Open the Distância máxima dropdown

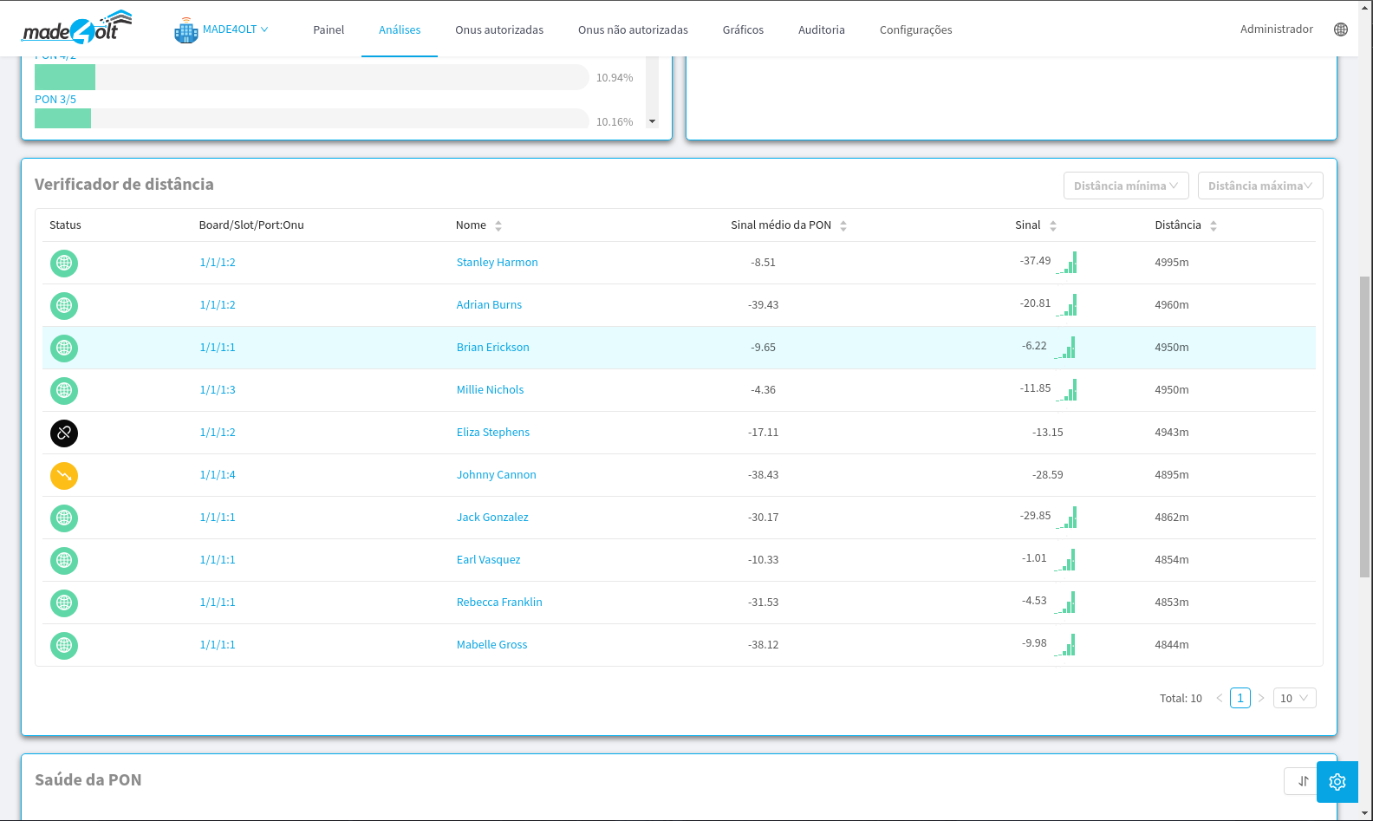tap(1259, 186)
